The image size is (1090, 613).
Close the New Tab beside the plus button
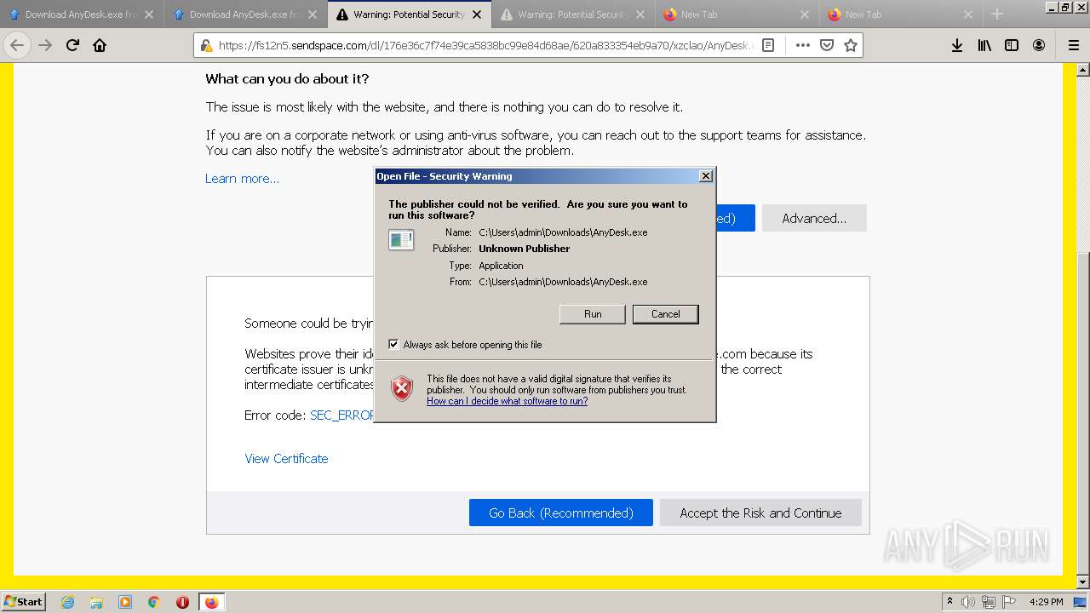click(x=967, y=14)
